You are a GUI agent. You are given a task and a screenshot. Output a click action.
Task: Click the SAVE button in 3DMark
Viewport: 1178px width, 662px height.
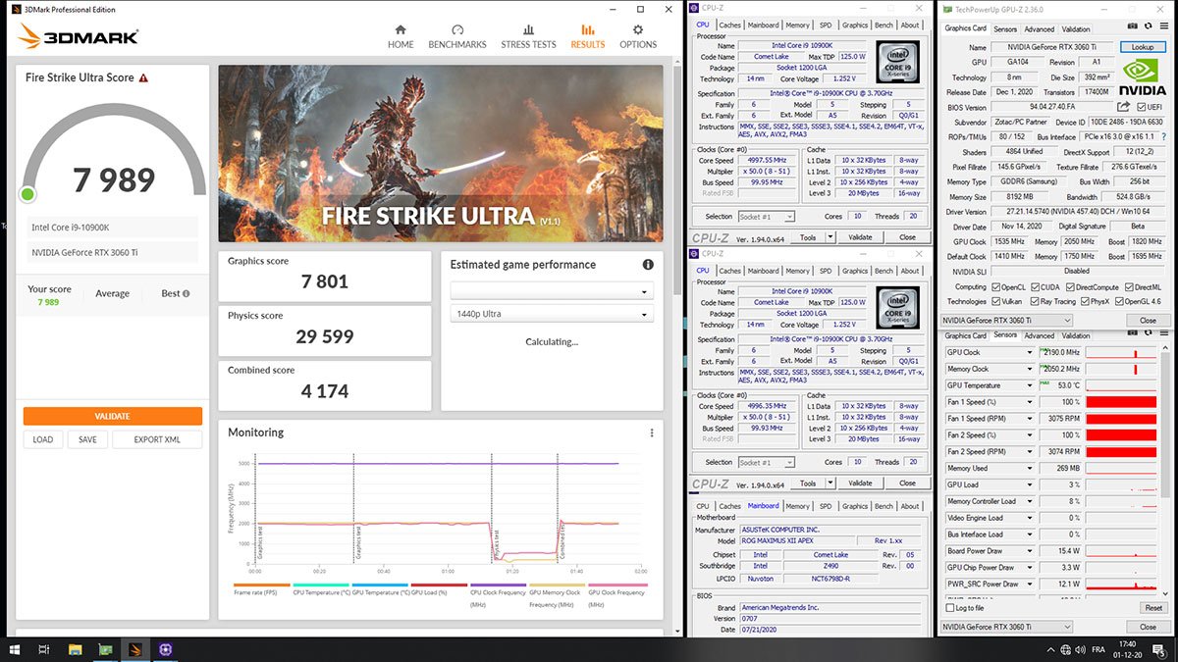[x=87, y=439]
